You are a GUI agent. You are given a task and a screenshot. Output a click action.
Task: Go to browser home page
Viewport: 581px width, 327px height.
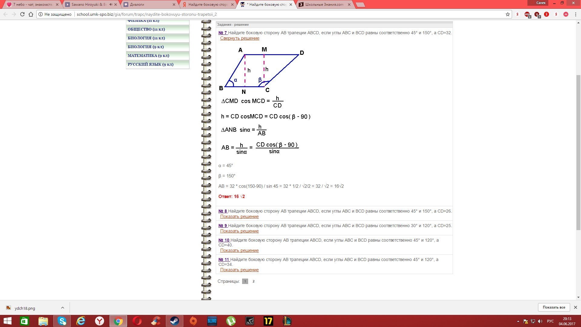tap(31, 14)
